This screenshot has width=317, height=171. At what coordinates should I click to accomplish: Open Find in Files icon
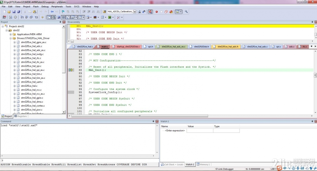point(104,12)
